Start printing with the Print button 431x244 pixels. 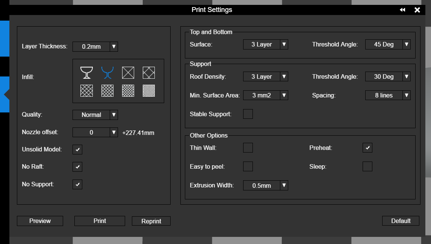click(x=100, y=221)
